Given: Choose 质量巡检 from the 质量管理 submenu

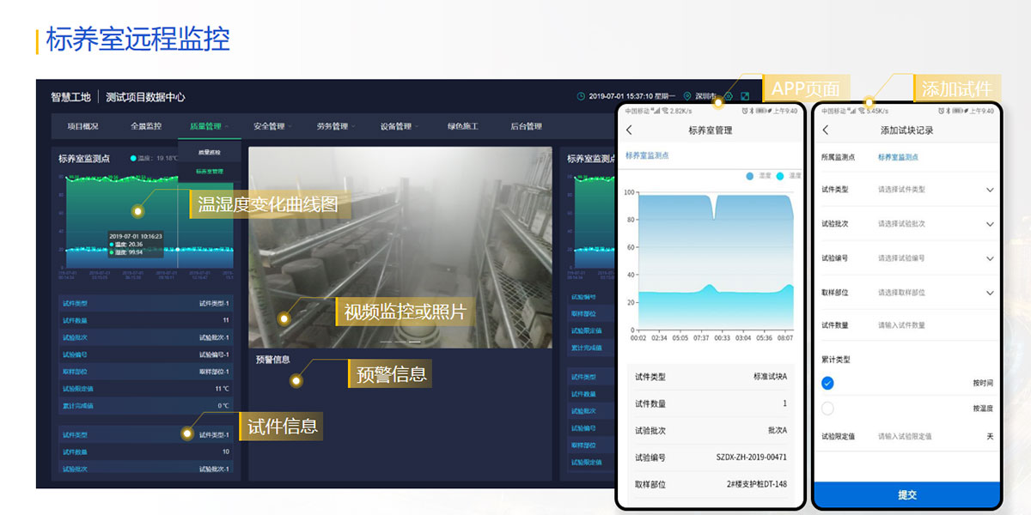Looking at the screenshot, I should pyautogui.click(x=209, y=152).
